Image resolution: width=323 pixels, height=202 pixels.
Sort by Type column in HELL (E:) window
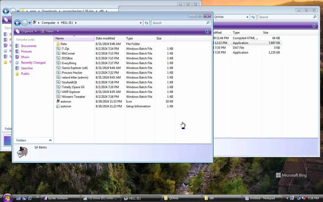tap(140, 38)
